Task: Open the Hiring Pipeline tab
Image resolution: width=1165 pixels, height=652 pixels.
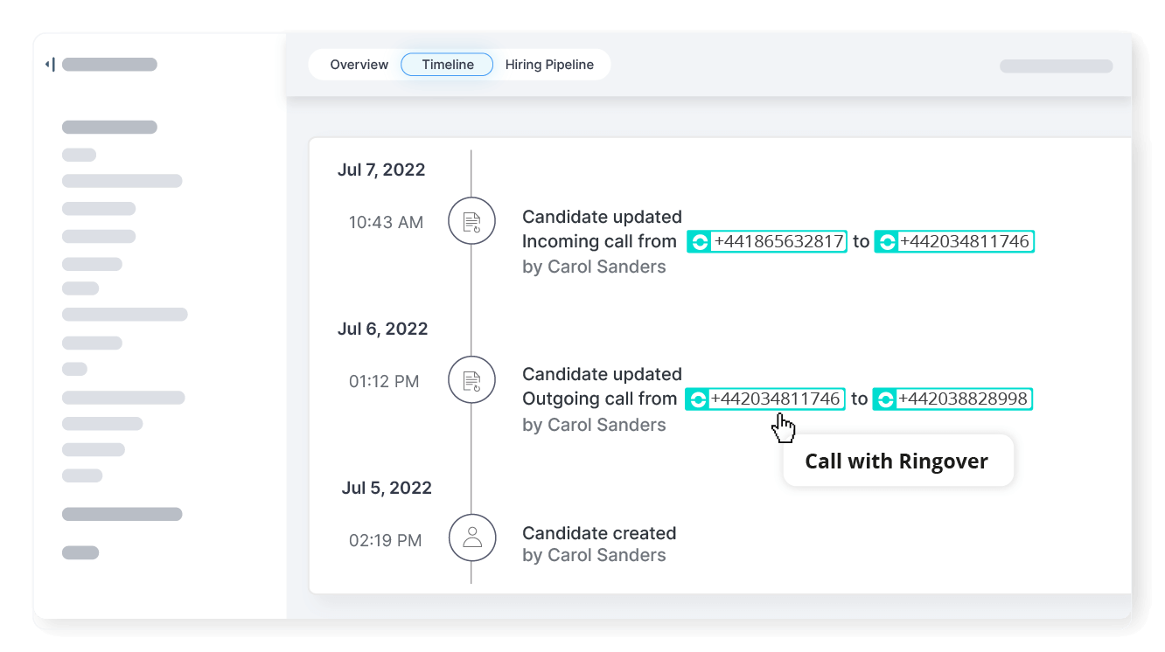Action: point(549,64)
